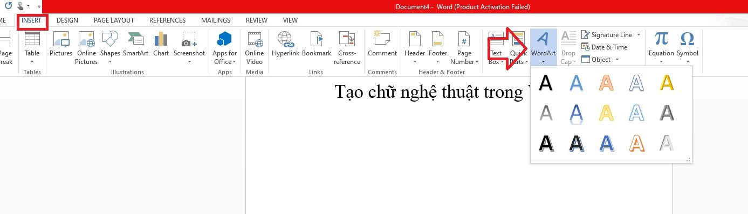The height and width of the screenshot is (214, 748).
Task: Open the Equation gallery
Action: (661, 48)
